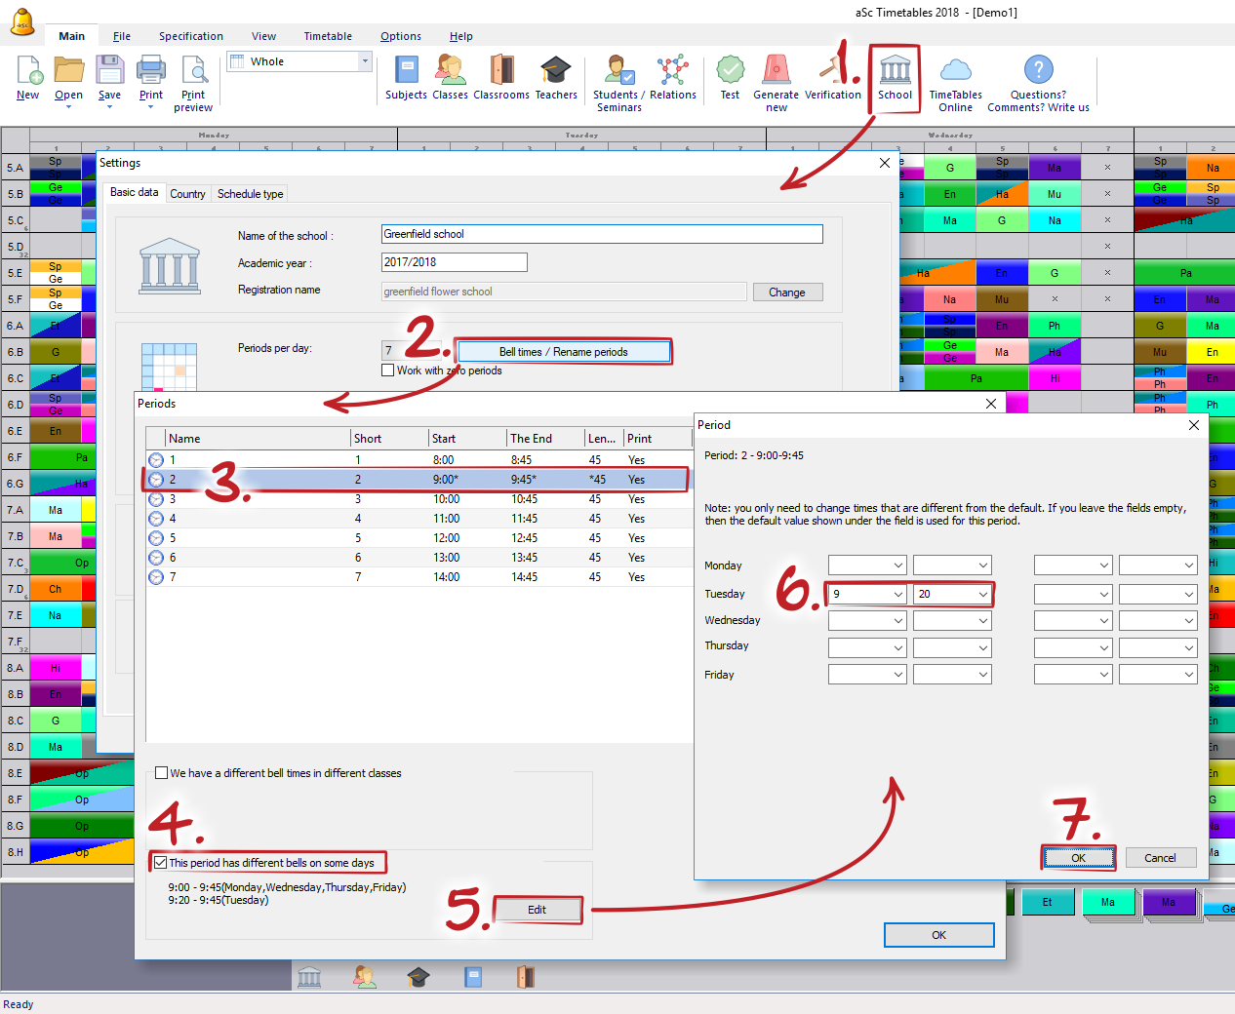Switch to the Schedule type tab
Screen dimensions: 1235x1014
(250, 194)
